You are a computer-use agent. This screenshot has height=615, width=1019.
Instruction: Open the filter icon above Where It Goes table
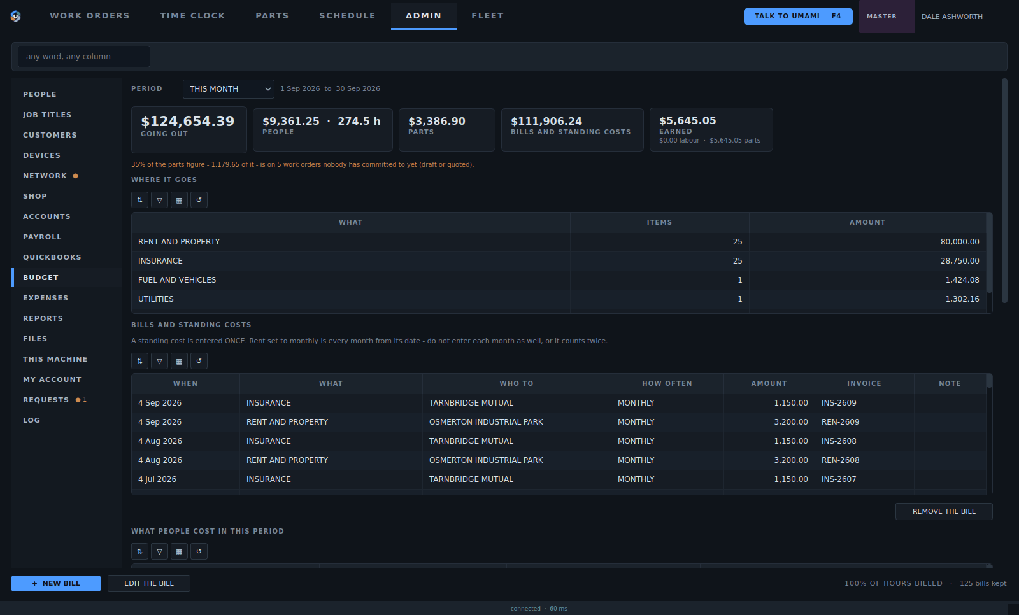coord(159,200)
